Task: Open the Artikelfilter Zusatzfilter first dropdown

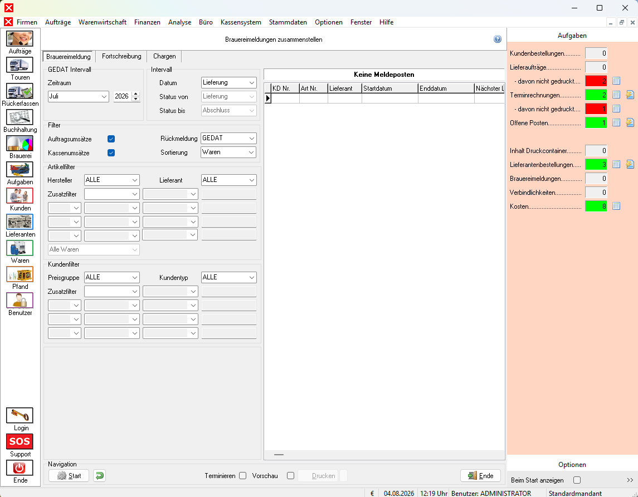Action: (x=112, y=194)
